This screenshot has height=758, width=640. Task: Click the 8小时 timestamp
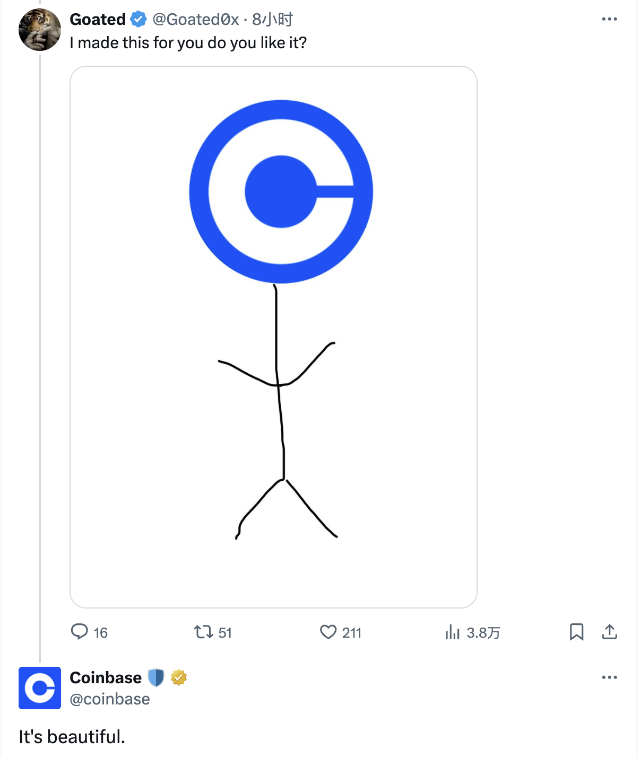click(x=272, y=20)
